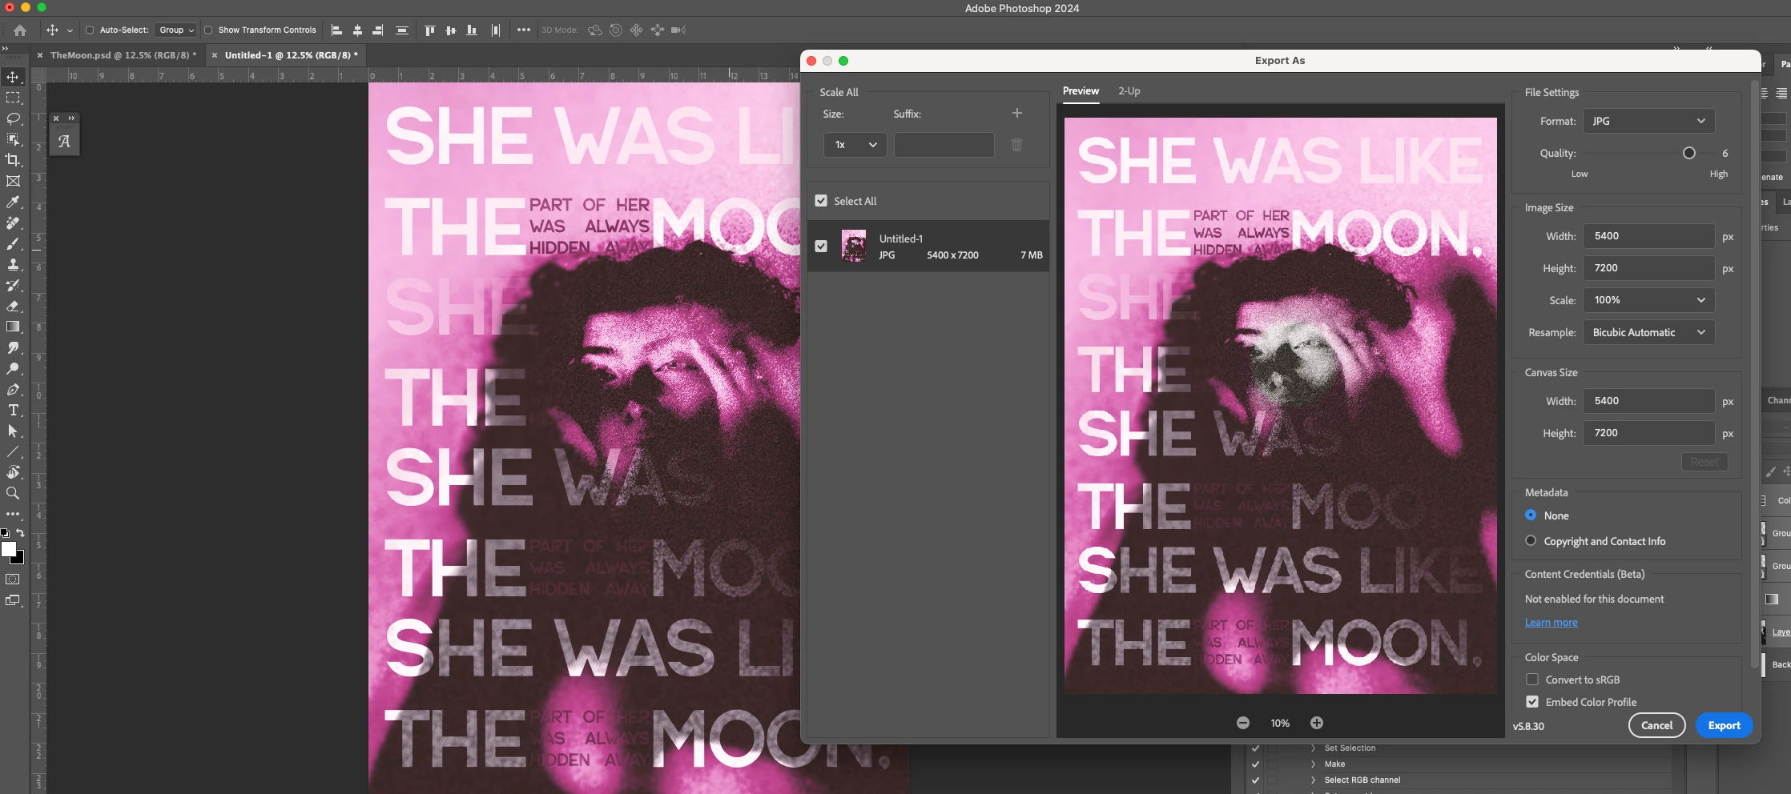Select the Lasso tool
The height and width of the screenshot is (794, 1791).
pos(13,118)
